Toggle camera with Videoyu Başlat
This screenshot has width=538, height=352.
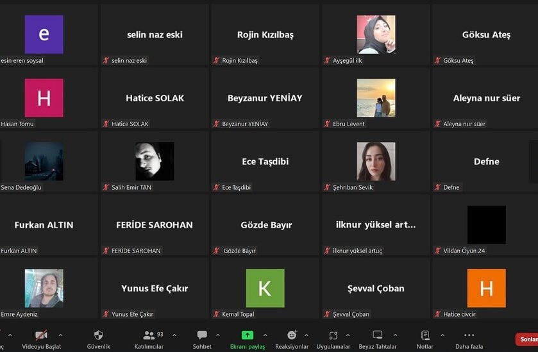(x=42, y=335)
